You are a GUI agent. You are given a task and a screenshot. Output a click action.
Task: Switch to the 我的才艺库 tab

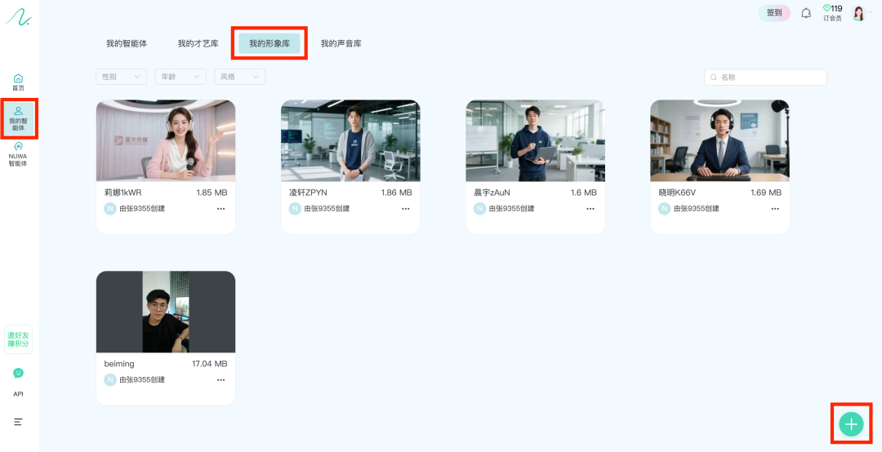(198, 43)
